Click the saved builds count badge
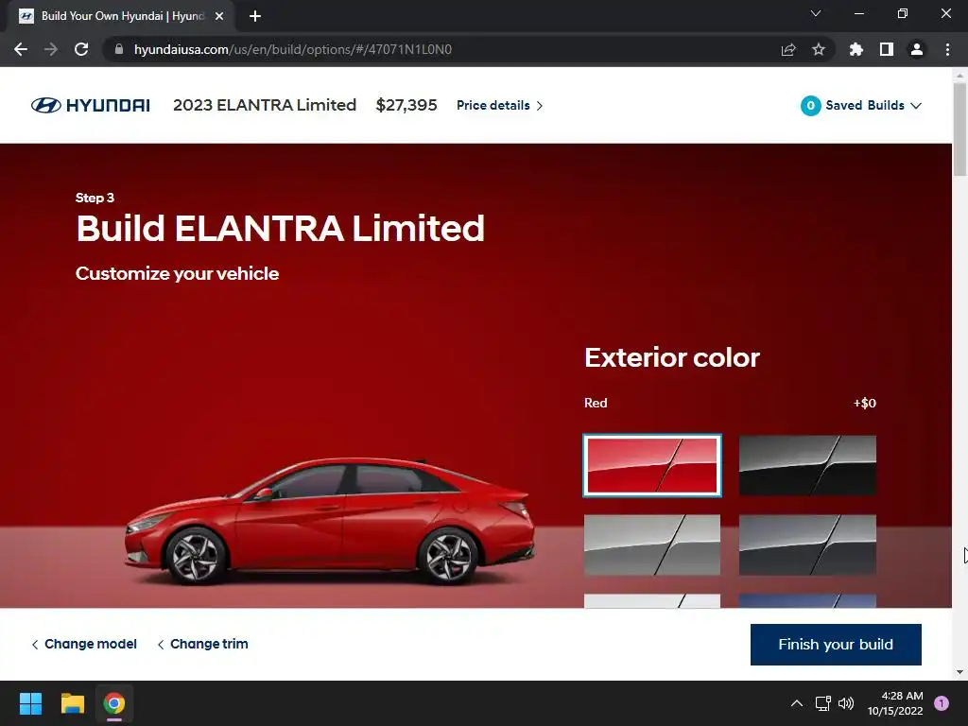 [810, 106]
